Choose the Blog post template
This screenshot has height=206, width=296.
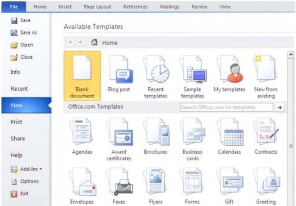(x=119, y=73)
